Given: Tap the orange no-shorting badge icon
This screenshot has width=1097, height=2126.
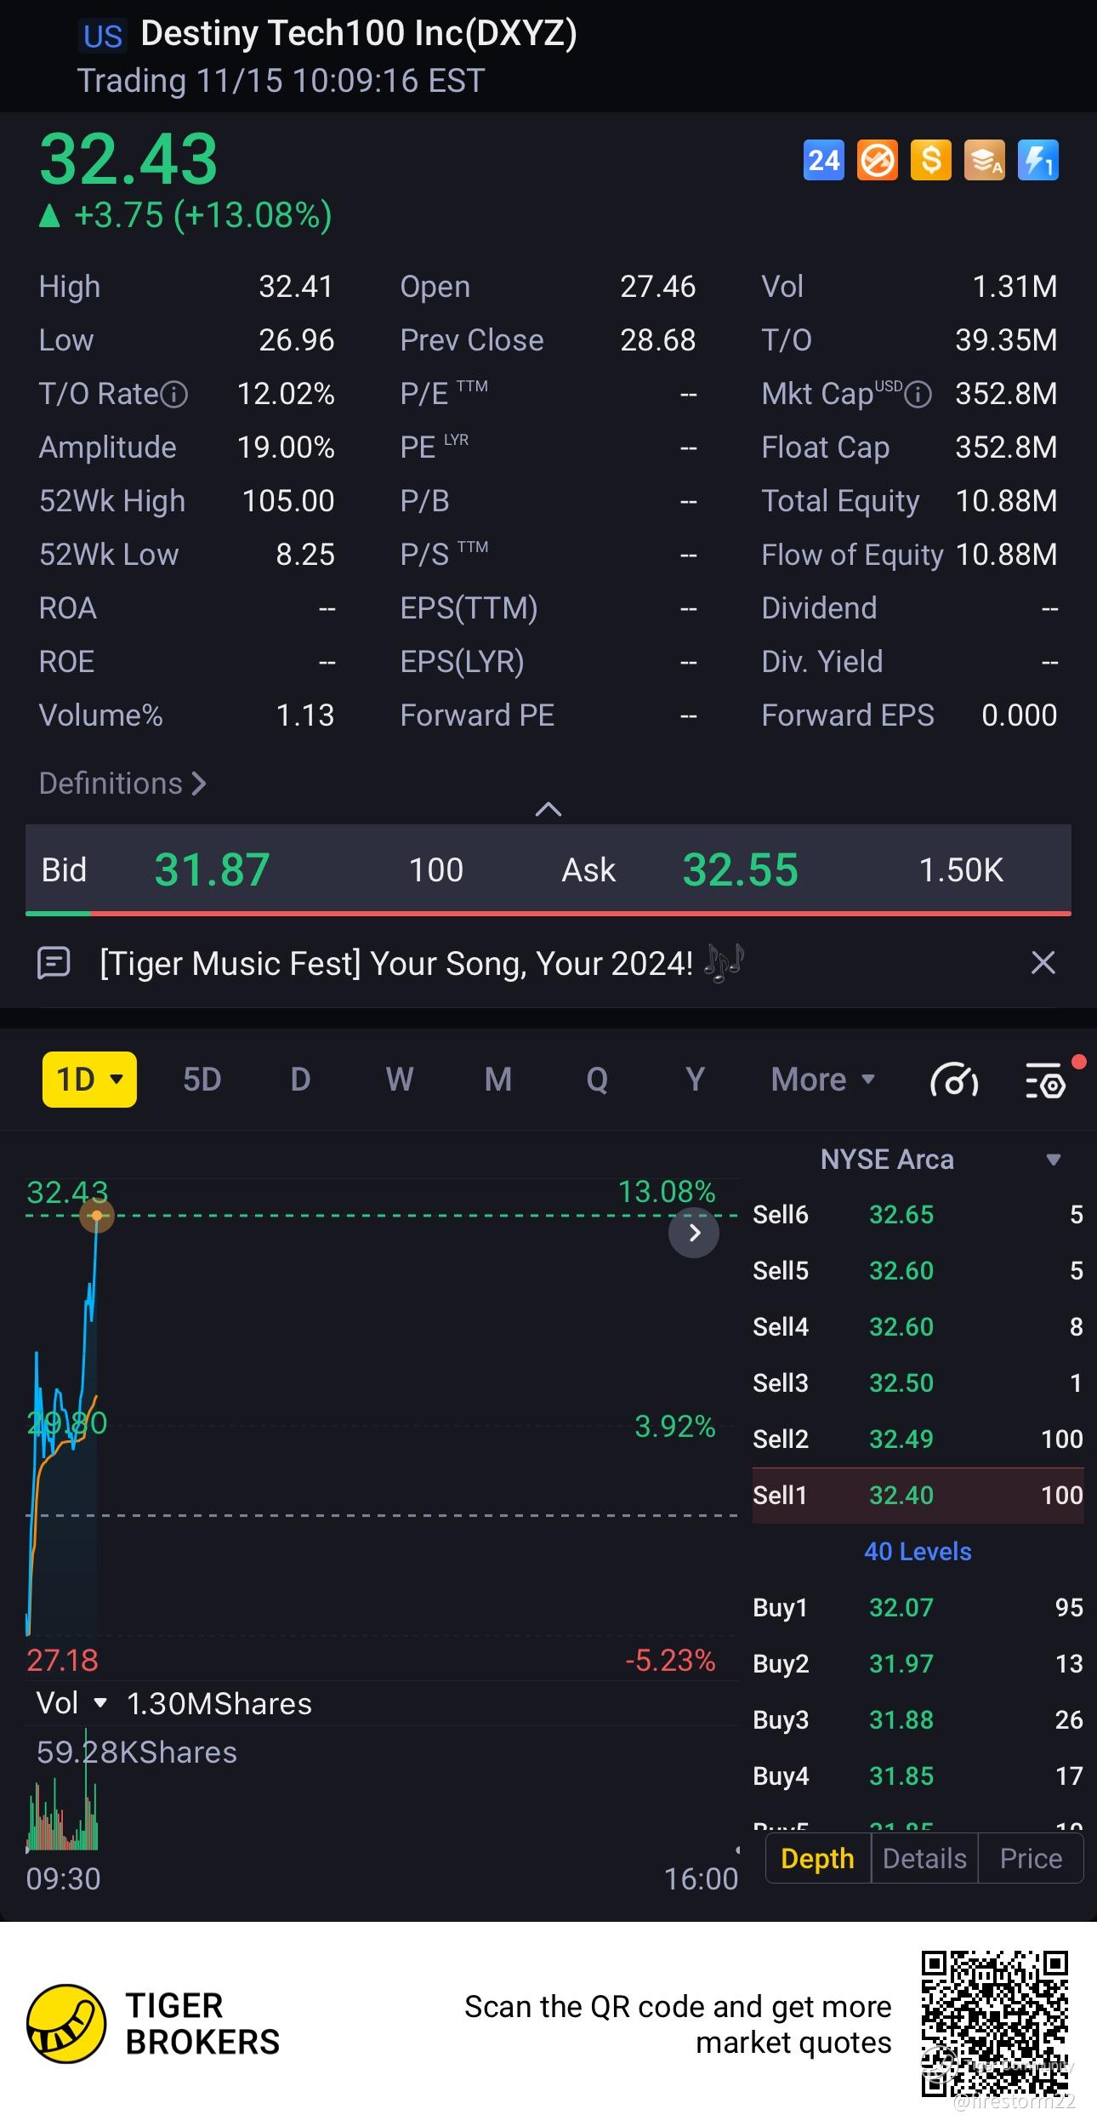Looking at the screenshot, I should (x=877, y=160).
